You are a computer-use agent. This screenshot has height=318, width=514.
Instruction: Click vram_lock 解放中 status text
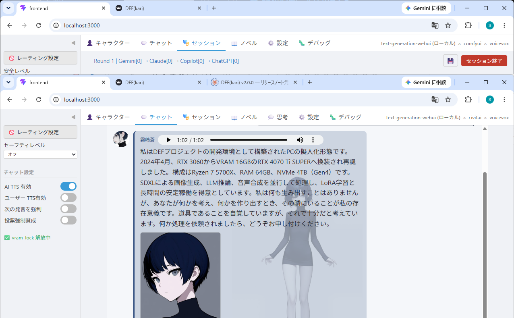[x=31, y=238]
